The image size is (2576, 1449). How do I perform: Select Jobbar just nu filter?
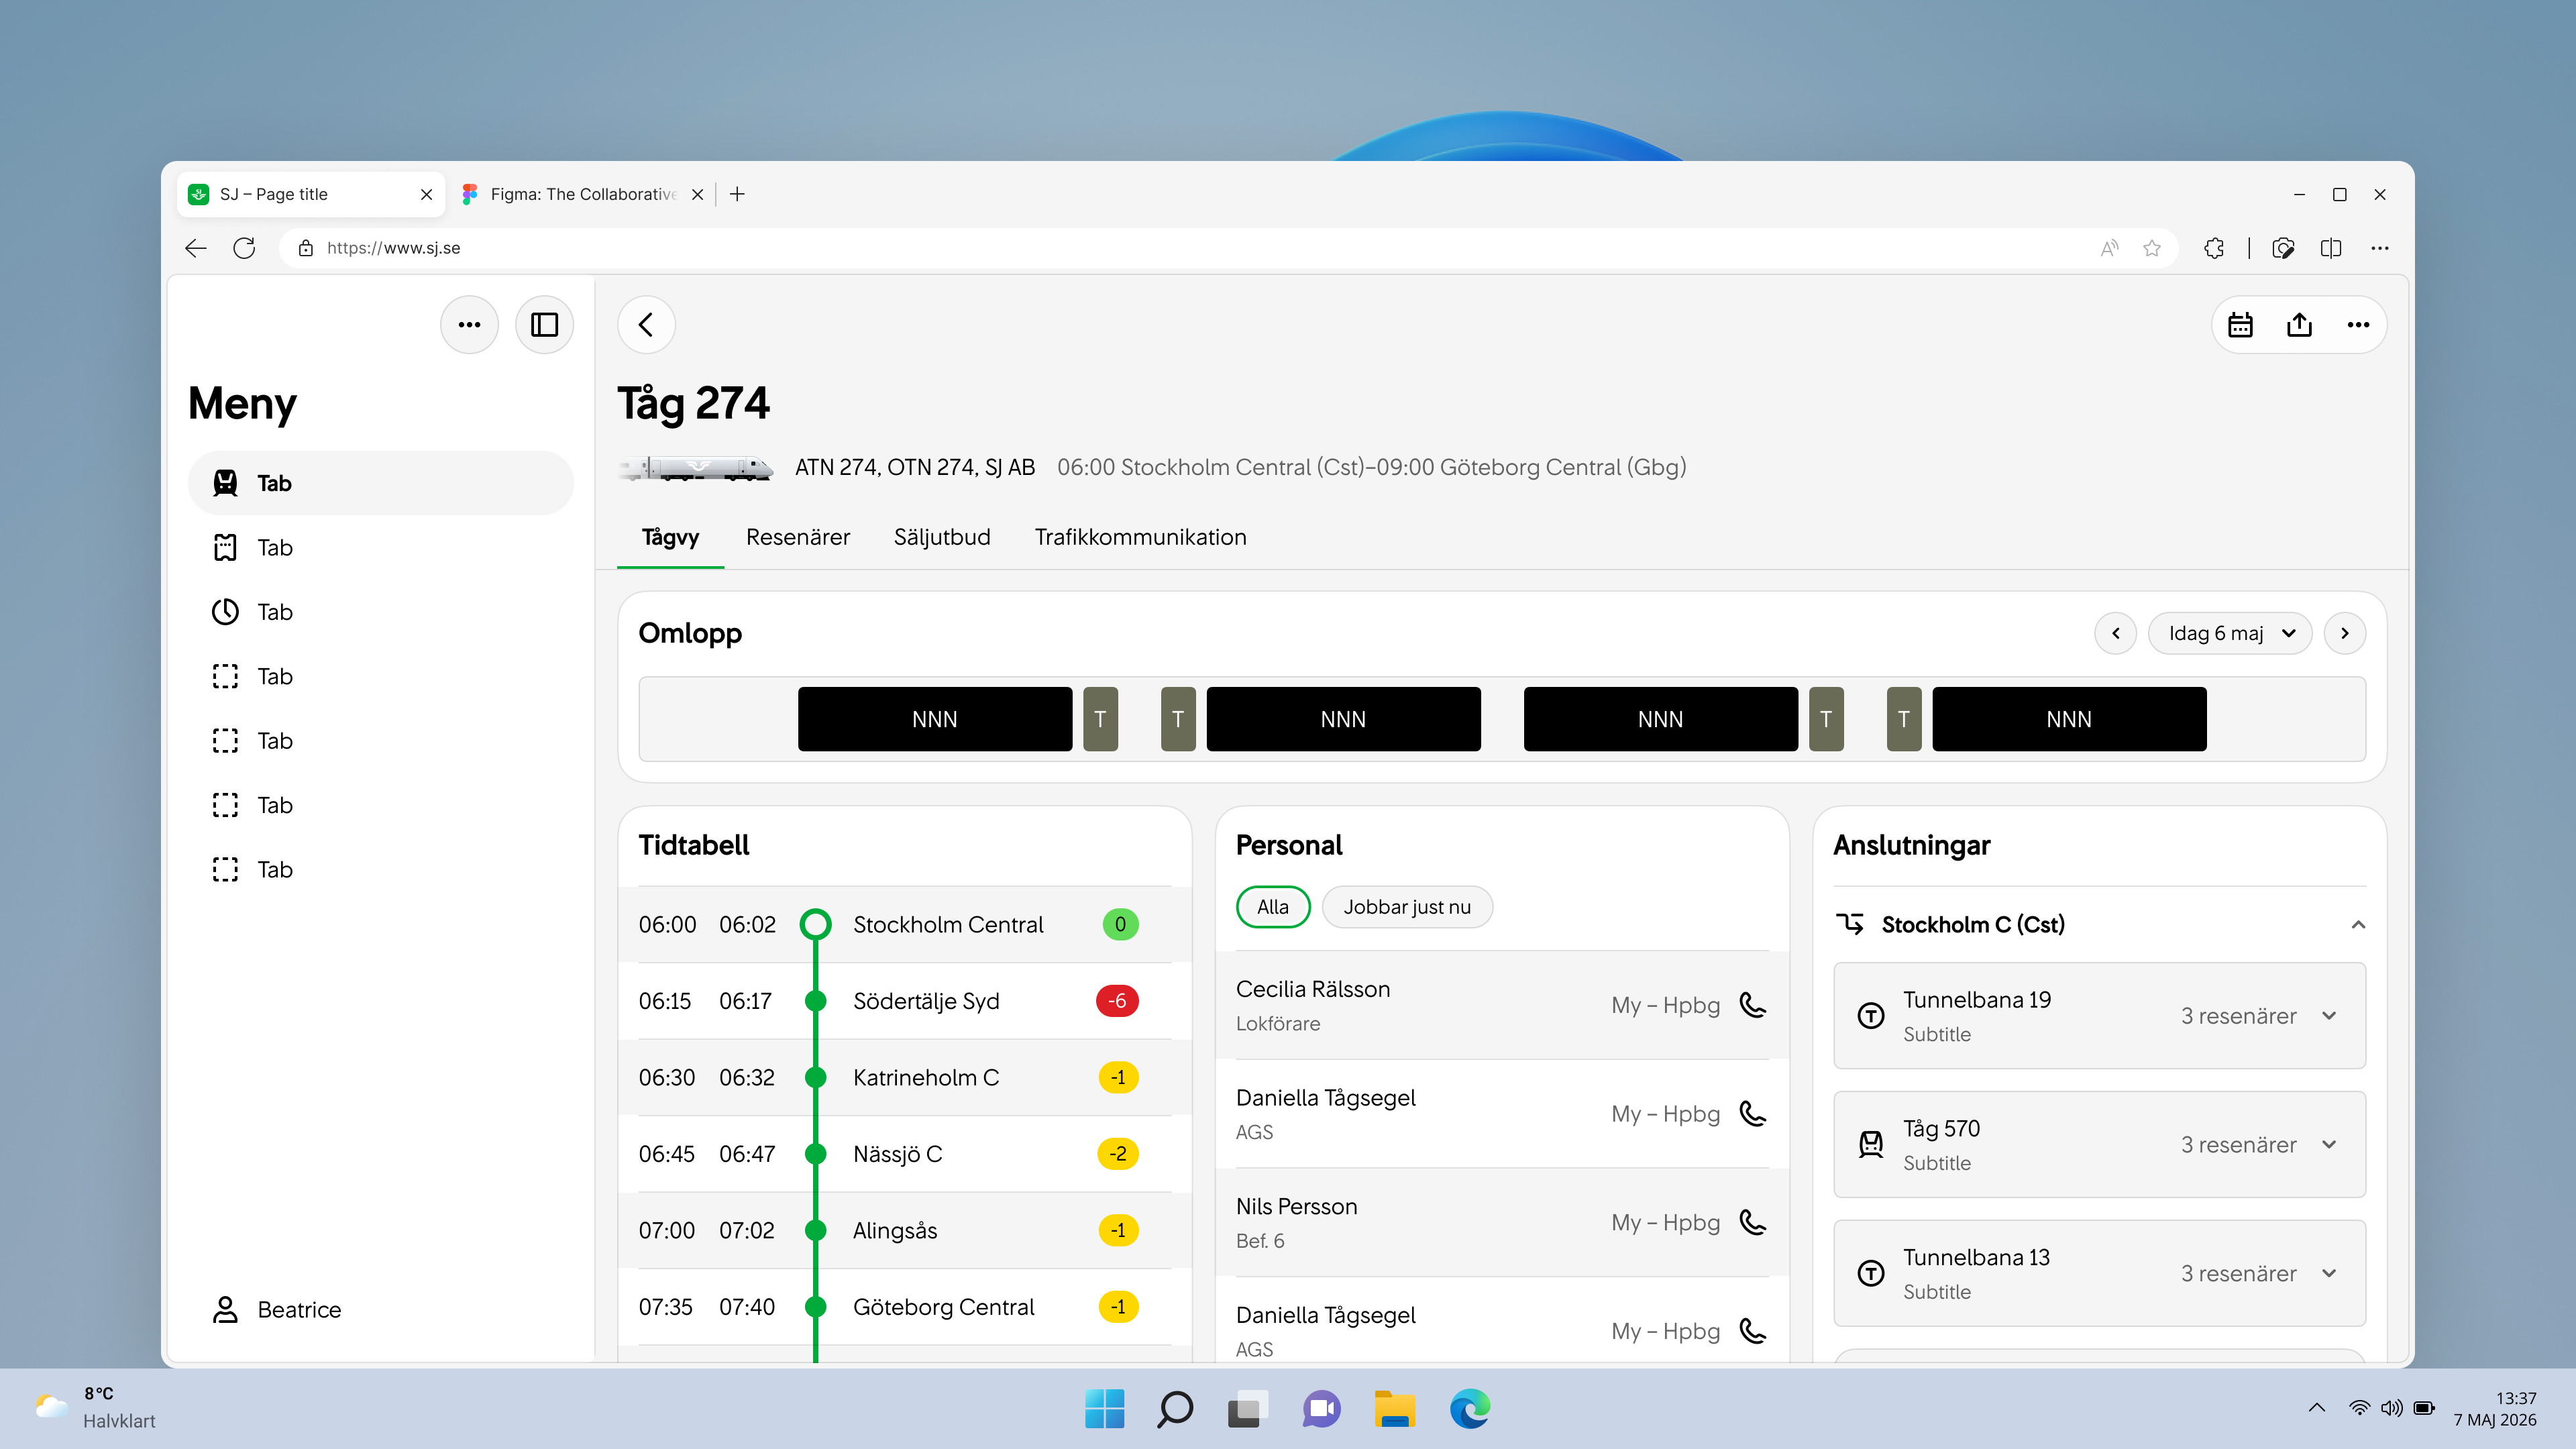(x=1407, y=907)
